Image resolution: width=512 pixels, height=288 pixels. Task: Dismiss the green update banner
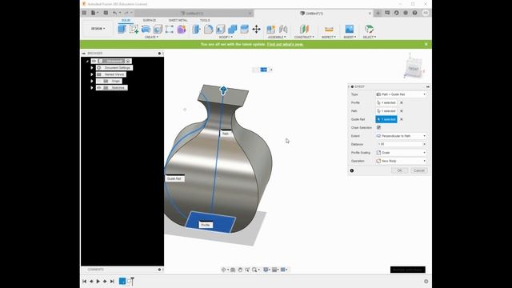(426, 44)
